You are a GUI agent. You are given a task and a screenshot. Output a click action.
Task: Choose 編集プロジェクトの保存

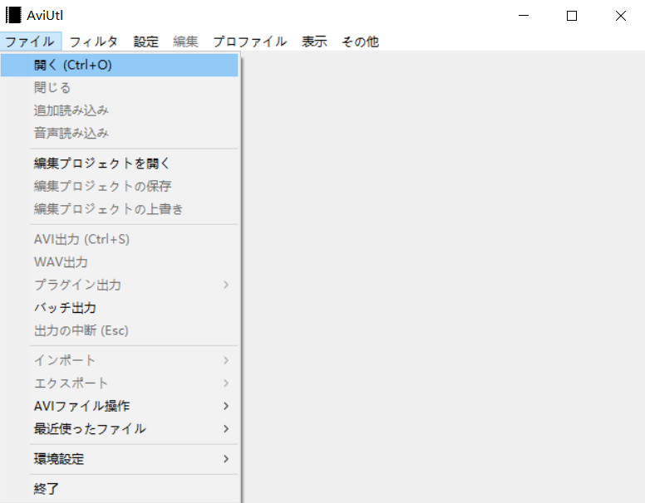point(120,186)
